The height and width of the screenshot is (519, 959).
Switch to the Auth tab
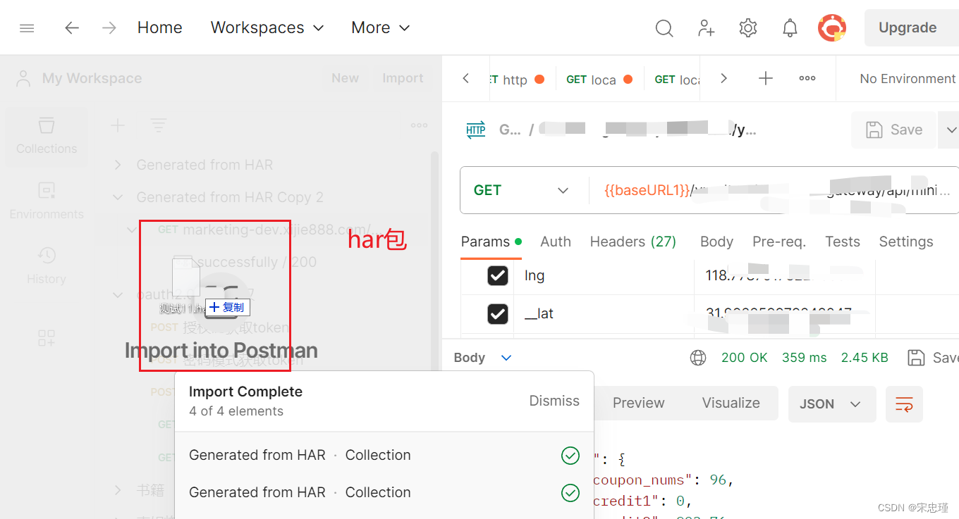pos(556,242)
